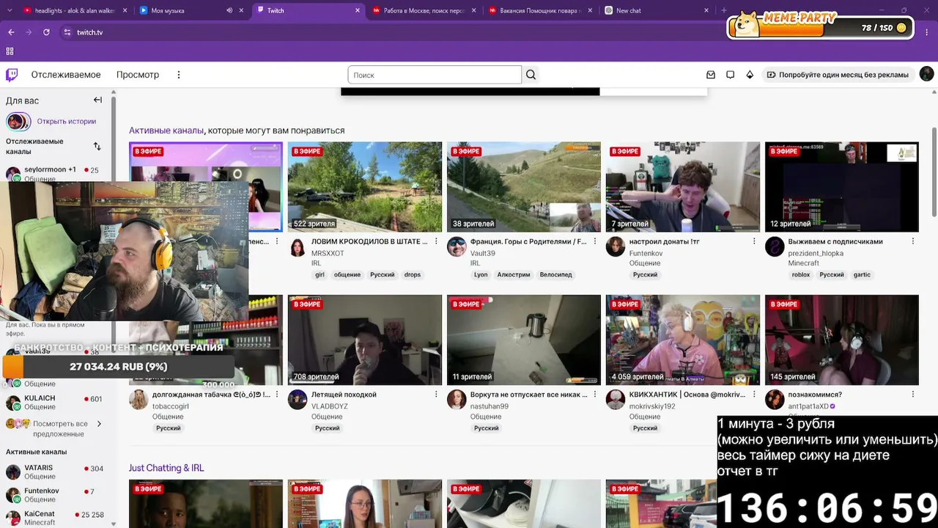This screenshot has width=938, height=528.
Task: Open the VATARIS avatar in sidebar
Action: [x=13, y=472]
